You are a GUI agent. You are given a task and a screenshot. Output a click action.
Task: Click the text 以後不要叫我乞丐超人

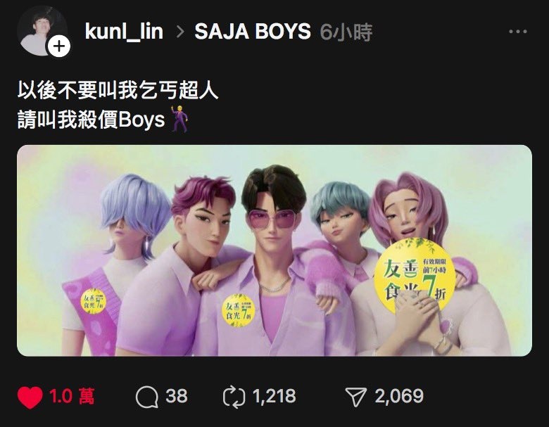pyautogui.click(x=118, y=91)
